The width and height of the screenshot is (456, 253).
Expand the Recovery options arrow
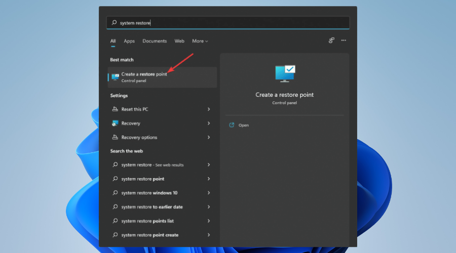coord(209,138)
